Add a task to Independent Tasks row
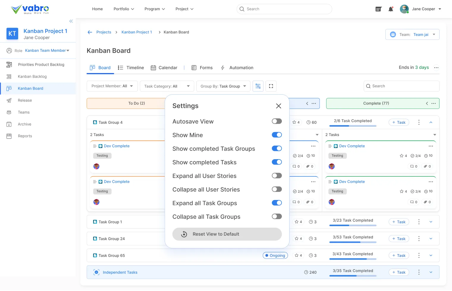Image resolution: width=452 pixels, height=291 pixels. pyautogui.click(x=399, y=272)
